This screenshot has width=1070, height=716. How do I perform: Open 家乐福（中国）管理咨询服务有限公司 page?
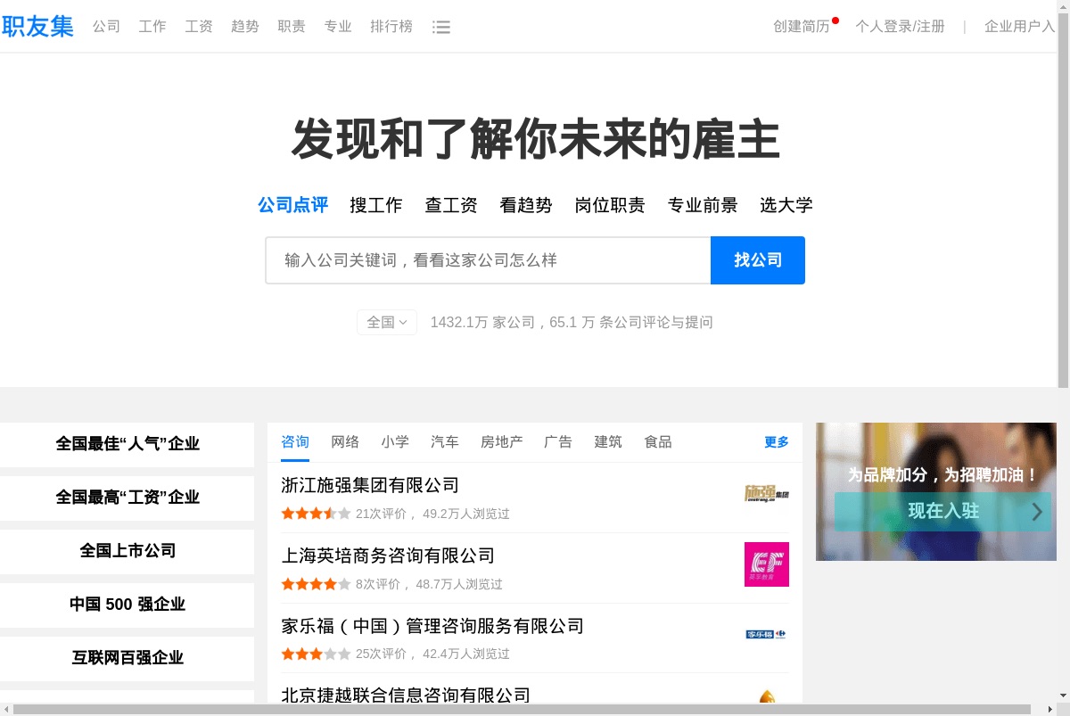click(432, 626)
